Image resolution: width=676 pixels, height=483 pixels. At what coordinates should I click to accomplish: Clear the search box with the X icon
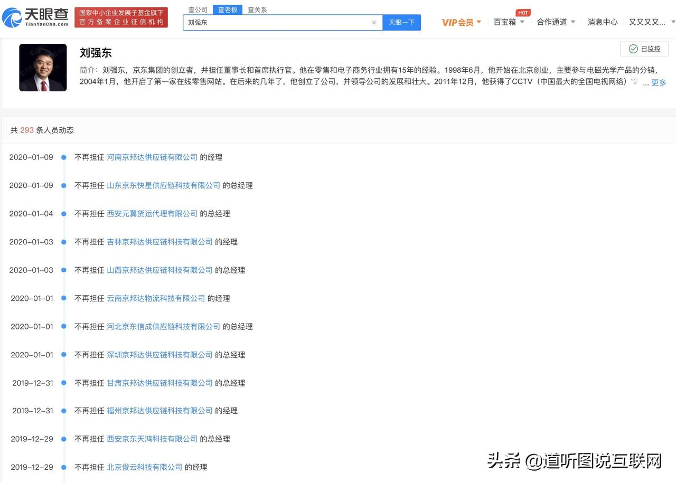point(374,23)
